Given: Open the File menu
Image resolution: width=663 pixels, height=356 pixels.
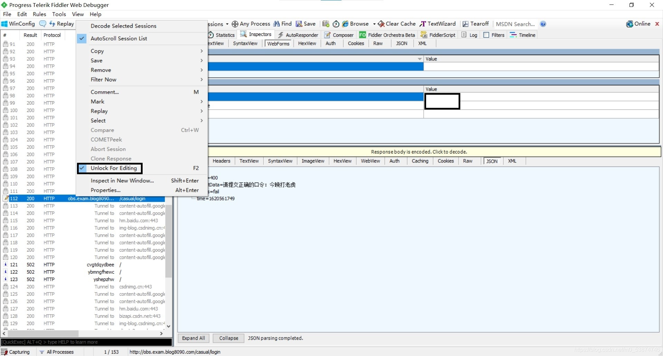Looking at the screenshot, I should click(x=7, y=14).
